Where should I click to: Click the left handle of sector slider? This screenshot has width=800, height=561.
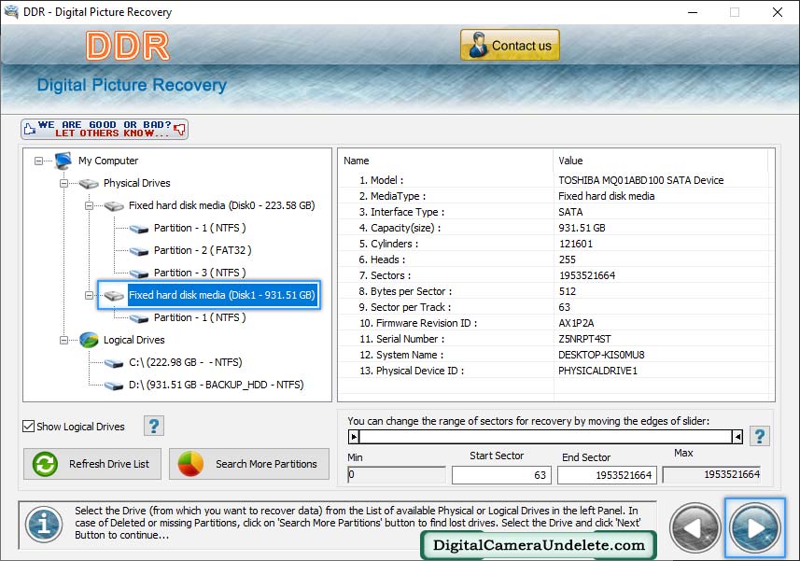point(354,436)
